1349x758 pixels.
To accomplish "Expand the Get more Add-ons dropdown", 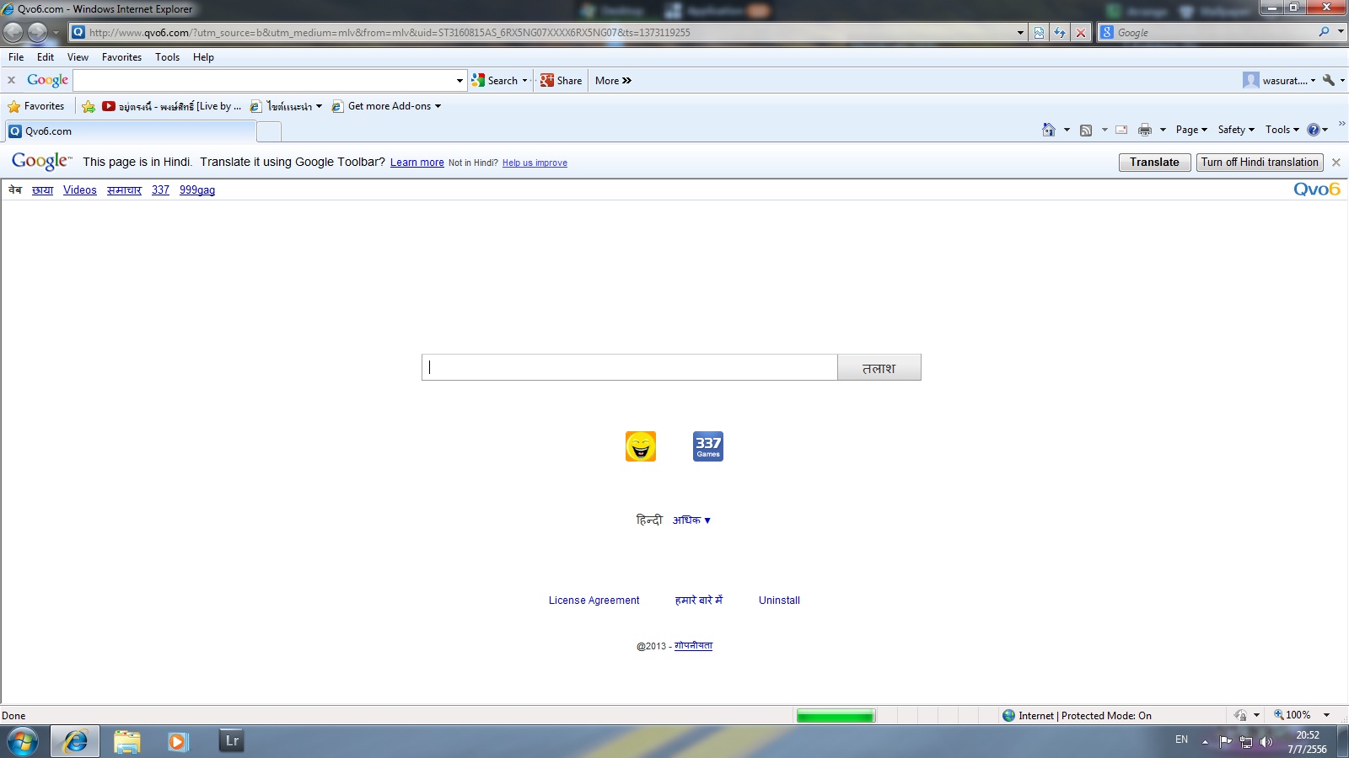I will pyautogui.click(x=438, y=106).
